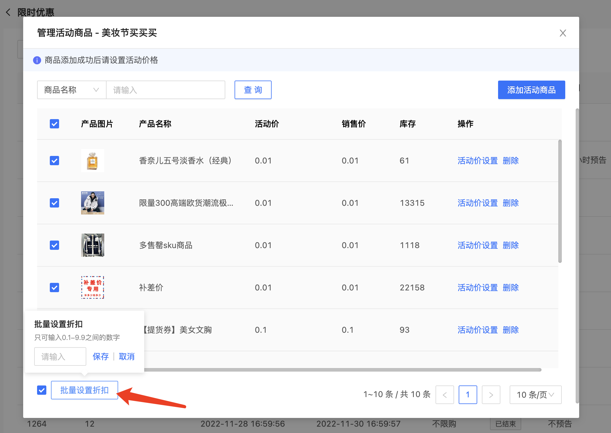Focus the 请输入 product search field
Image resolution: width=611 pixels, height=433 pixels.
click(166, 90)
